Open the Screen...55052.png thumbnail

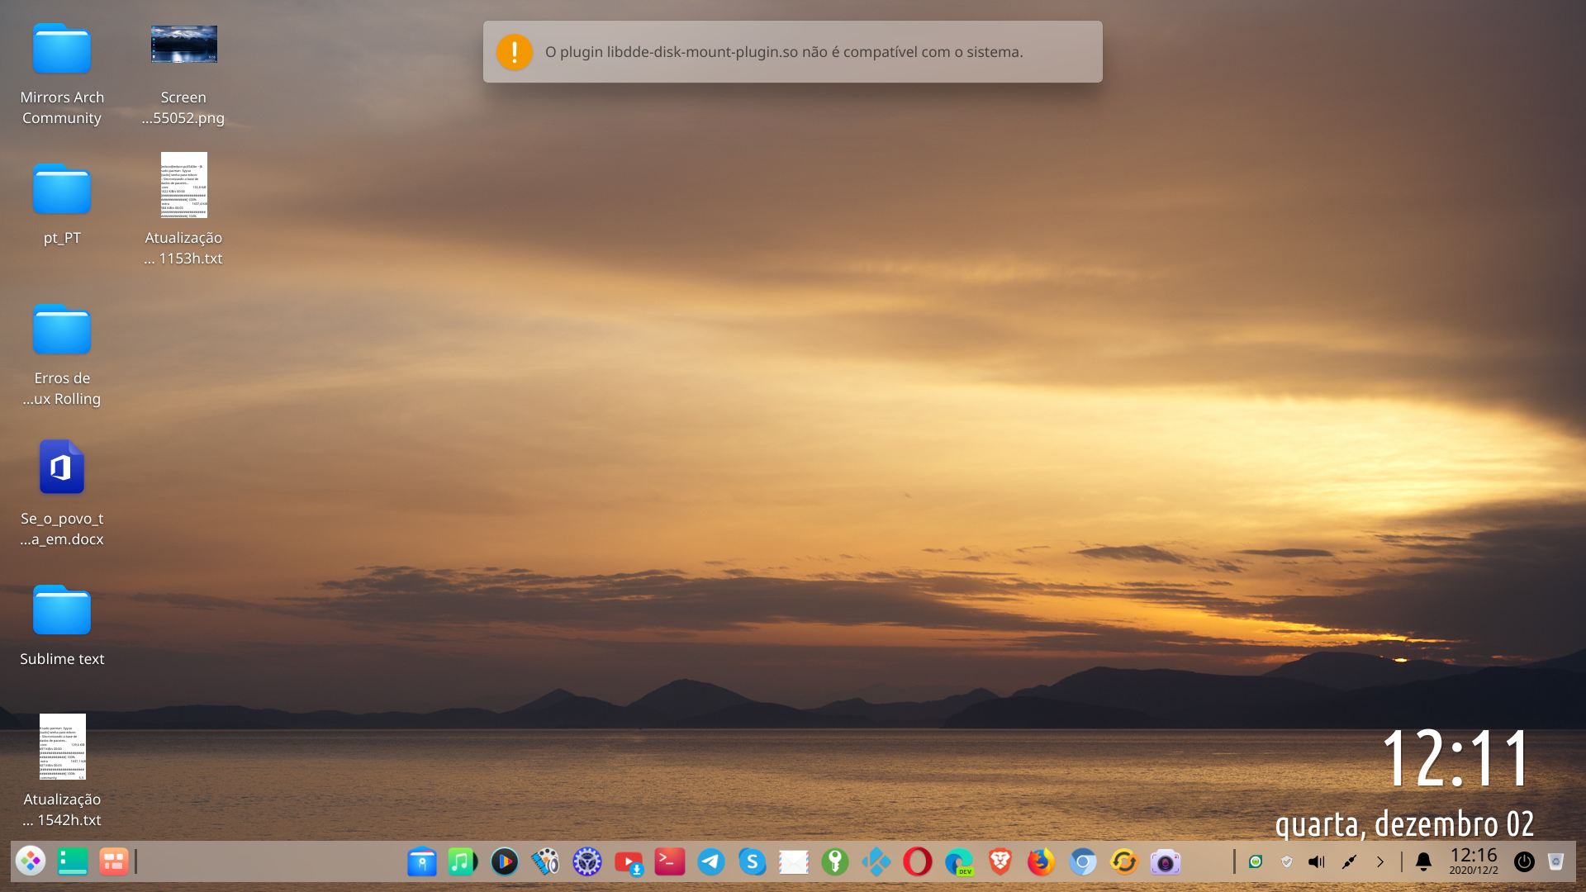(x=183, y=44)
